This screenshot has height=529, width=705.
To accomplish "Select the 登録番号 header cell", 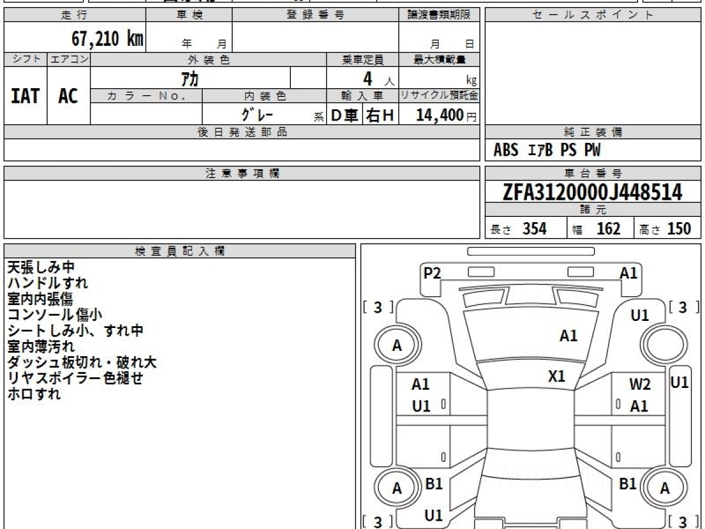I will [x=315, y=15].
